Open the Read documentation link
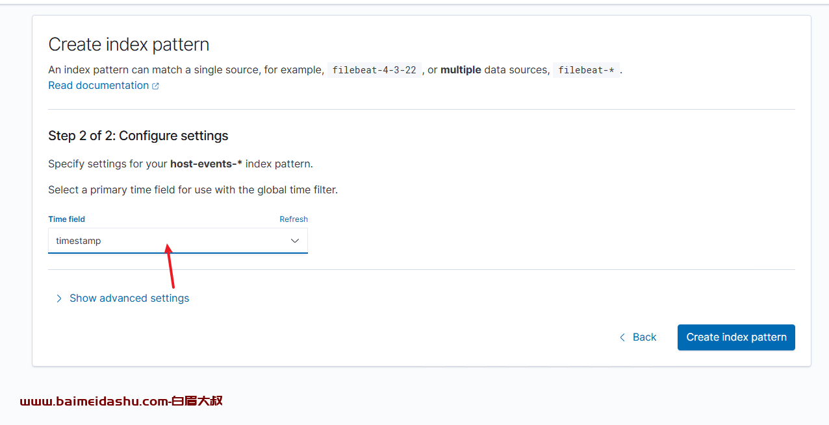Screen dimensions: 829x425 point(99,86)
